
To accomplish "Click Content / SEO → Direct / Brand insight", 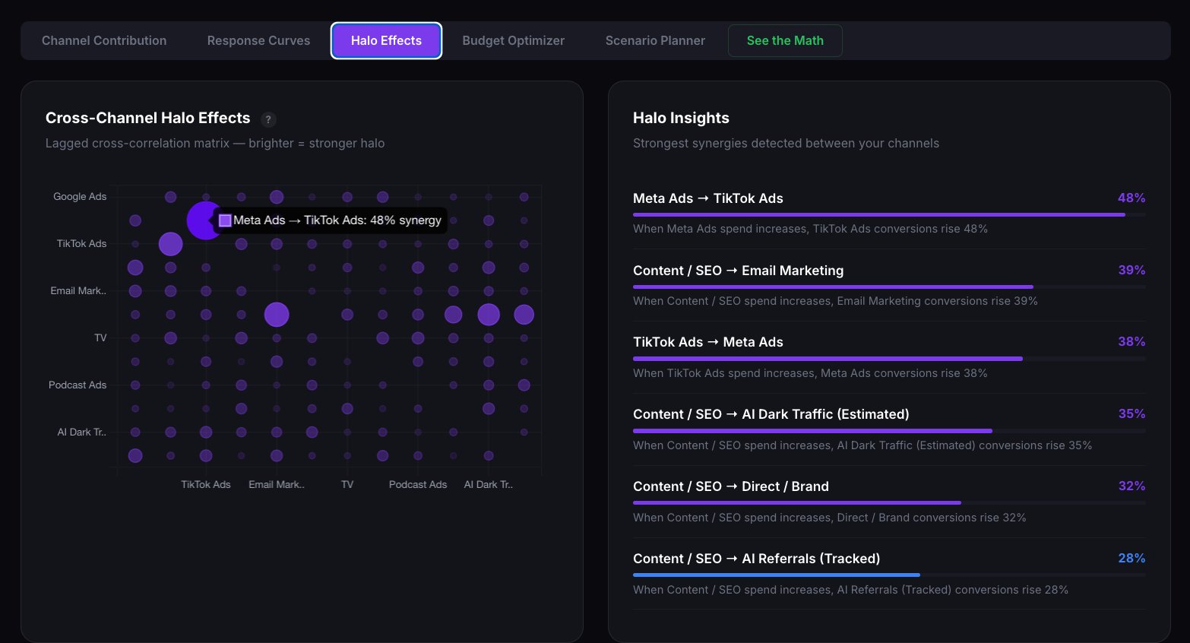I will 731,486.
